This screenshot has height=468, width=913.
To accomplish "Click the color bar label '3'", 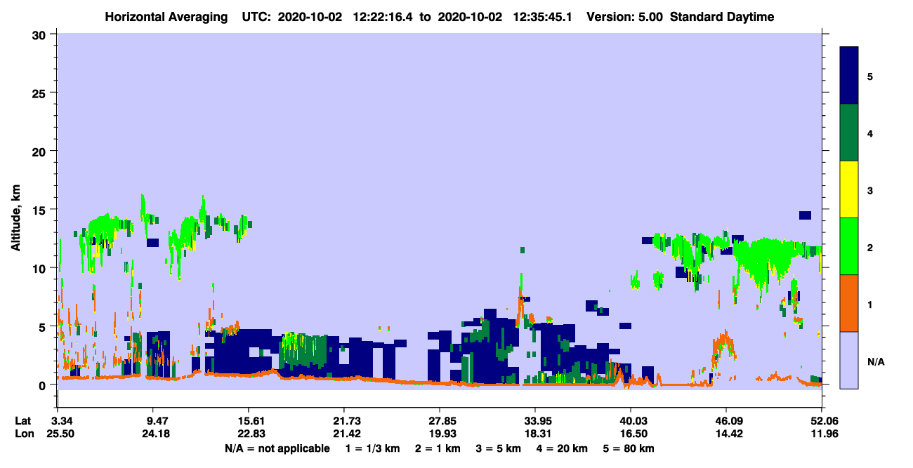I will point(870,190).
